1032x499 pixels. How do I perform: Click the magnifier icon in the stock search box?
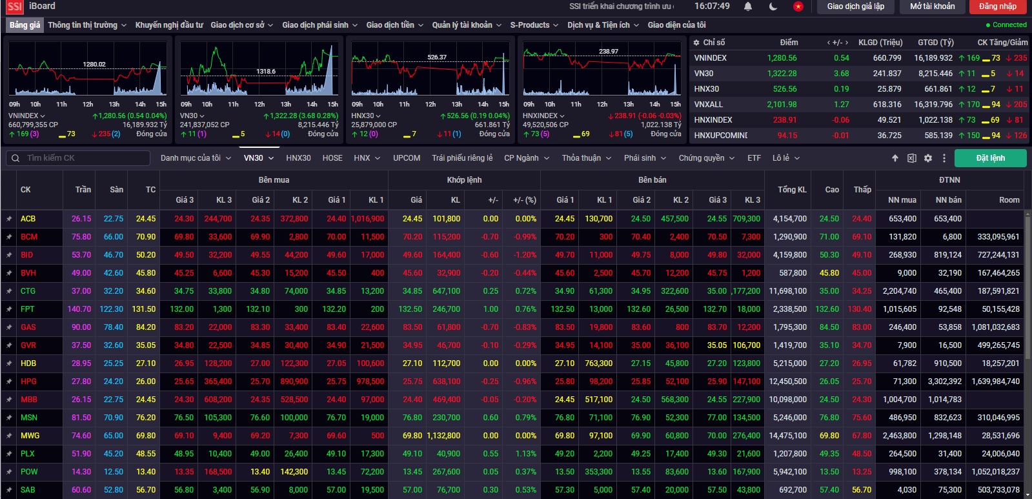15,158
